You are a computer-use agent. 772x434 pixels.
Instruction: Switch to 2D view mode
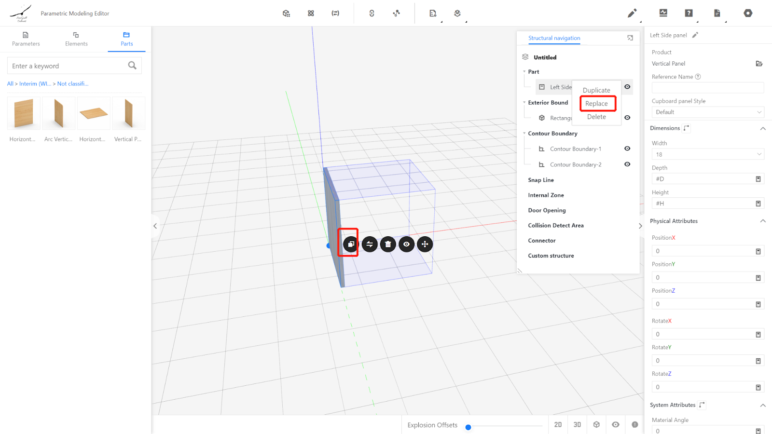pos(558,424)
